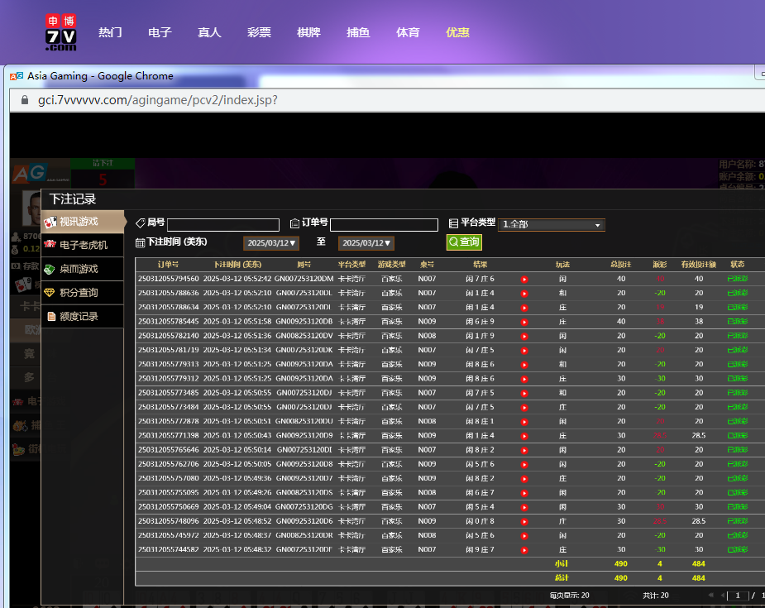Play the replay for order 250312055794560
Screen dimensions: 765x608
click(524, 280)
